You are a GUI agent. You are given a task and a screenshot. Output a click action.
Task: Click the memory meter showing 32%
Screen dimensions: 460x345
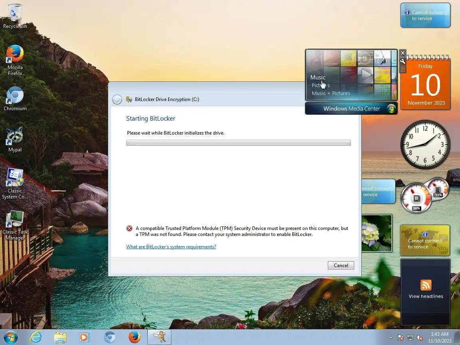[x=438, y=189]
